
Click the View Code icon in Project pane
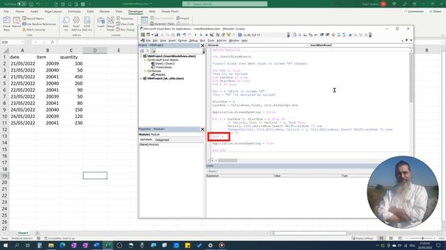coord(142,51)
